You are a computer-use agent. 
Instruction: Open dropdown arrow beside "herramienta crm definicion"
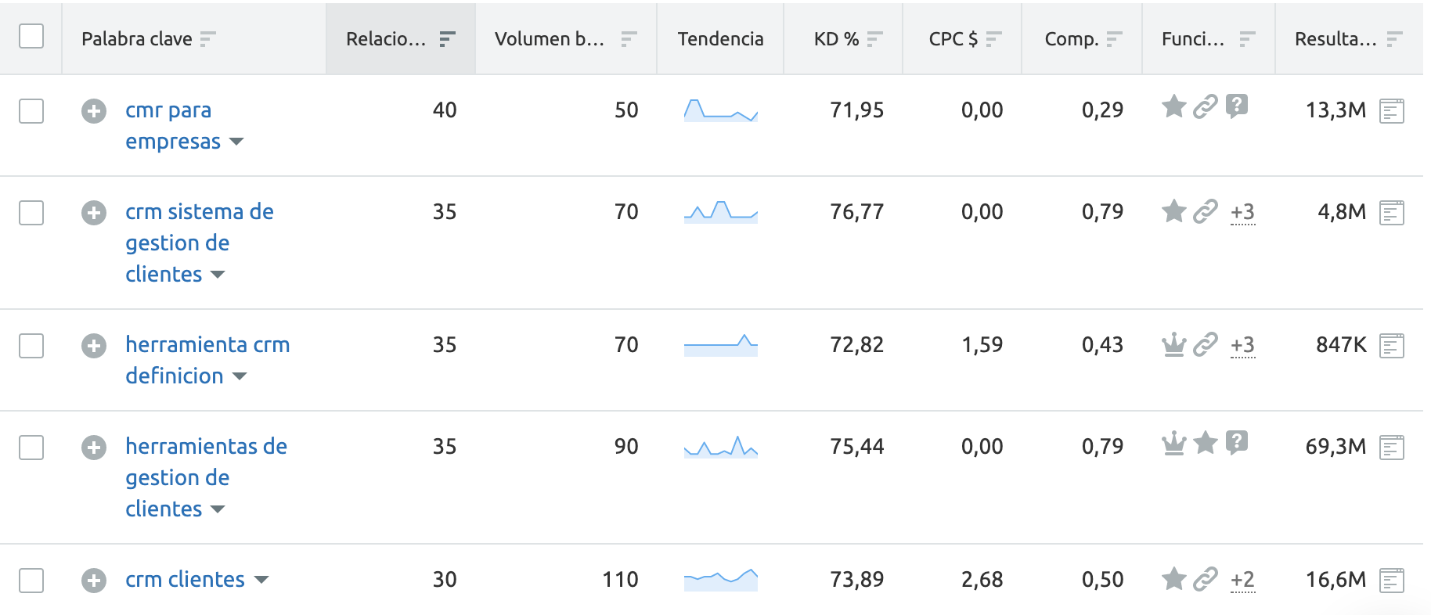coord(240,376)
